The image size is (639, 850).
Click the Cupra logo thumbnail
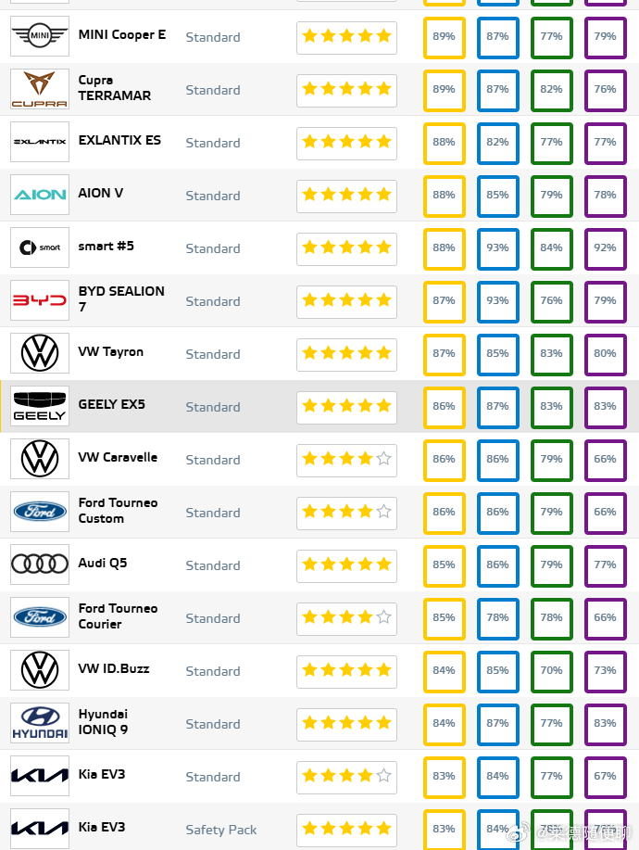tap(40, 89)
